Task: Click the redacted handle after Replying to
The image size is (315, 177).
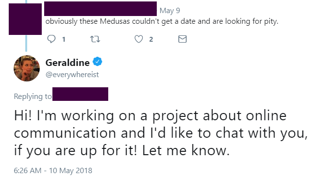Action: pos(81,94)
